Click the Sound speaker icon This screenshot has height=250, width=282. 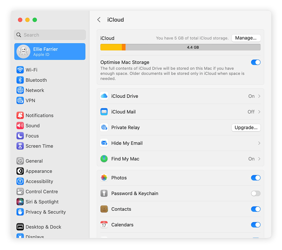[x=20, y=126]
